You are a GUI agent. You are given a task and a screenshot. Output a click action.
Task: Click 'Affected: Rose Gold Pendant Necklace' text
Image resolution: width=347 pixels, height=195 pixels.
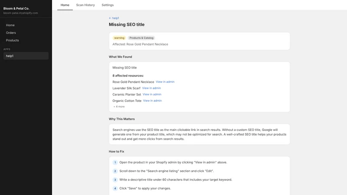point(140,44)
